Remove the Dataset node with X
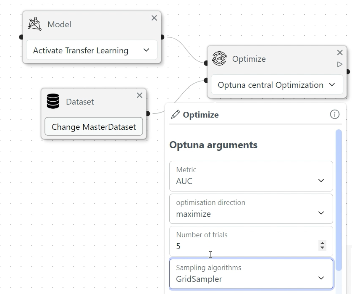This screenshot has height=294, width=352. [139, 95]
